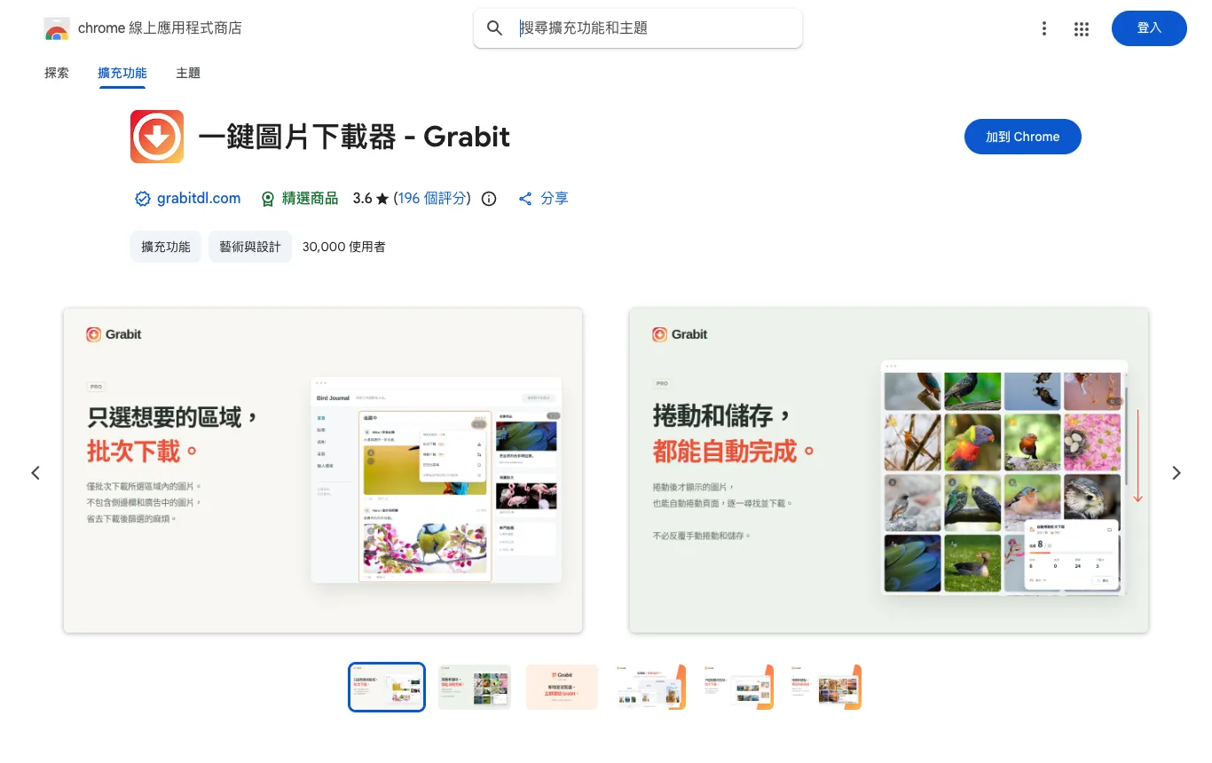The width and height of the screenshot is (1212, 763).
Task: Open the 196 個評分 ratings link
Action: pyautogui.click(x=432, y=199)
